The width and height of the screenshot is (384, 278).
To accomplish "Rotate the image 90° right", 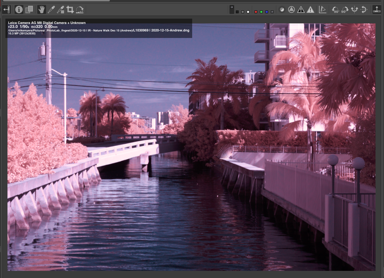I will (x=345, y=10).
